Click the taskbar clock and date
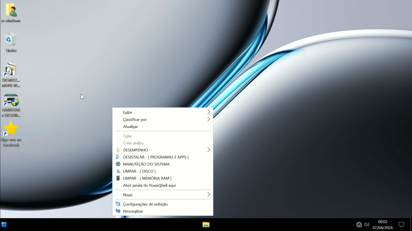412x231 pixels. (x=383, y=225)
